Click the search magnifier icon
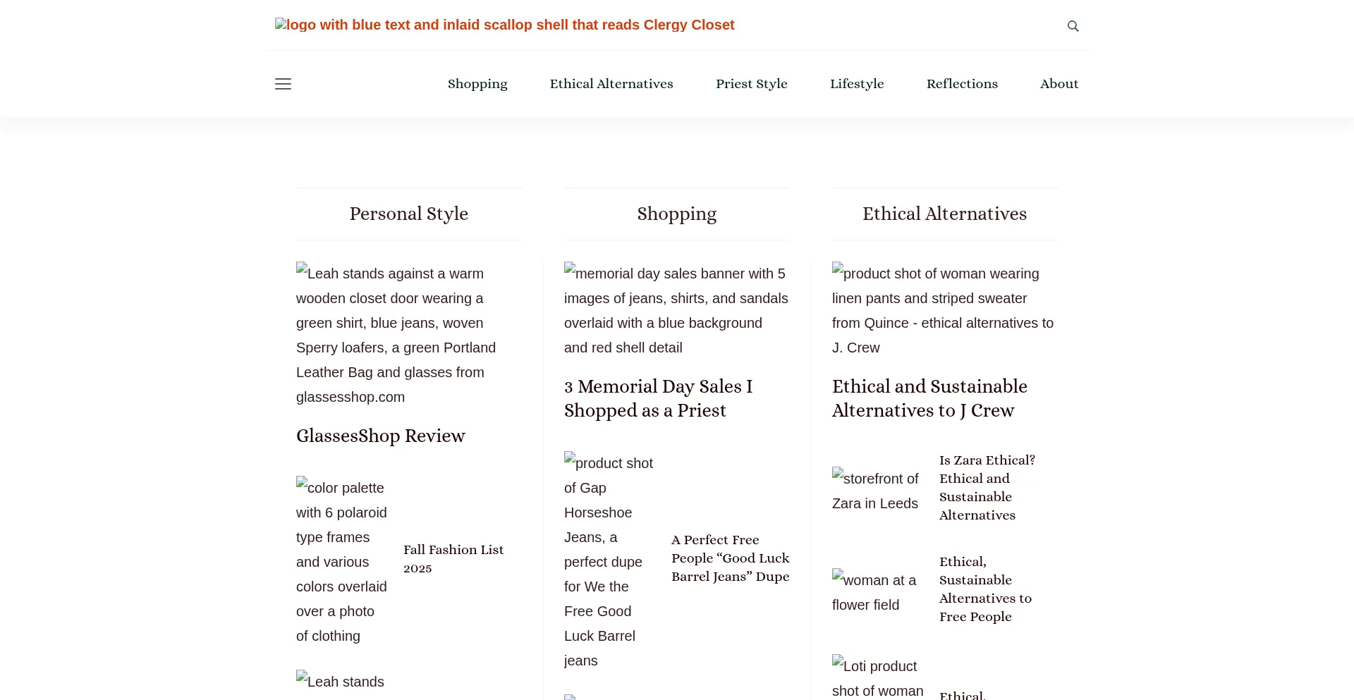The image size is (1354, 700). (1073, 26)
